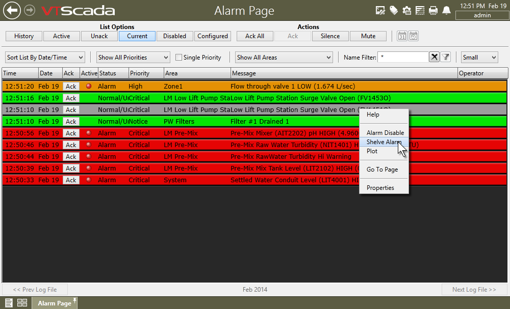Click into the Name Filter field
510x309 pixels.
402,58
